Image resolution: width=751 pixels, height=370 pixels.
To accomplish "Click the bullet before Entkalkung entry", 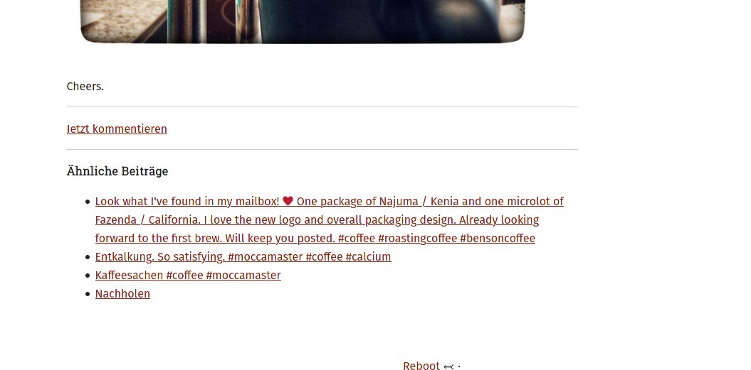I will coord(88,257).
